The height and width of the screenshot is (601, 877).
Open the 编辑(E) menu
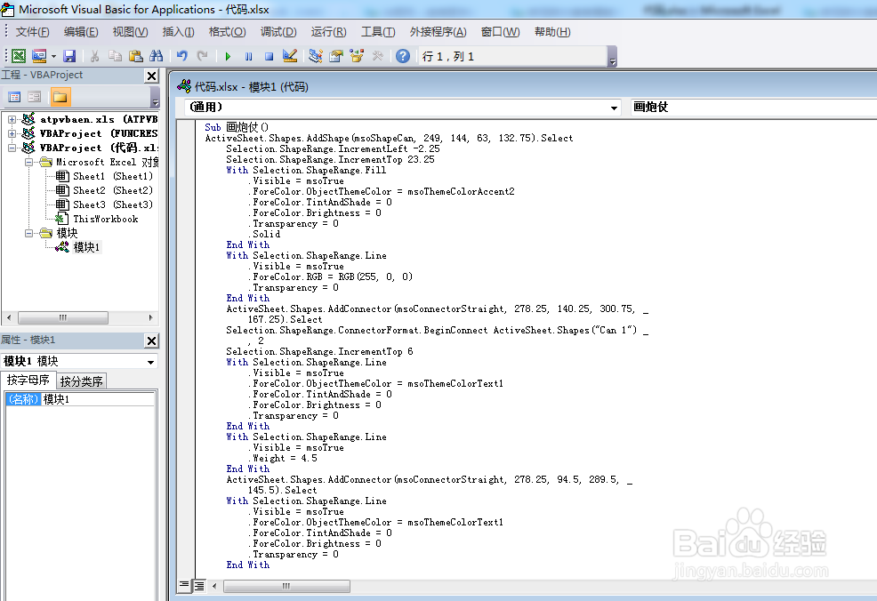click(81, 32)
